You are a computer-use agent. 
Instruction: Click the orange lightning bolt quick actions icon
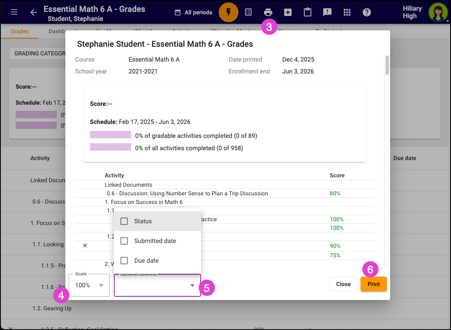point(228,12)
